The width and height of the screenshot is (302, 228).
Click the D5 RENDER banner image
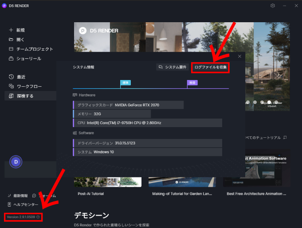coord(182,37)
